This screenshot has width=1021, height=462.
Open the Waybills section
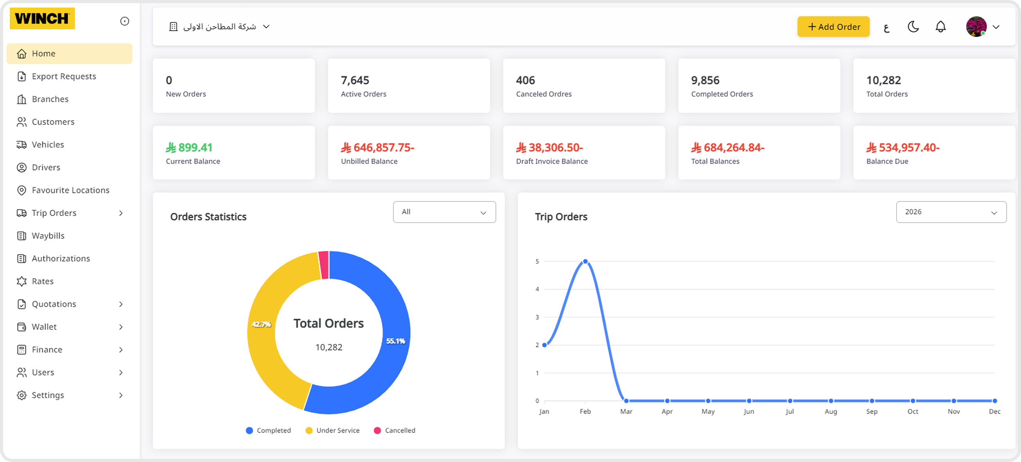[48, 235]
